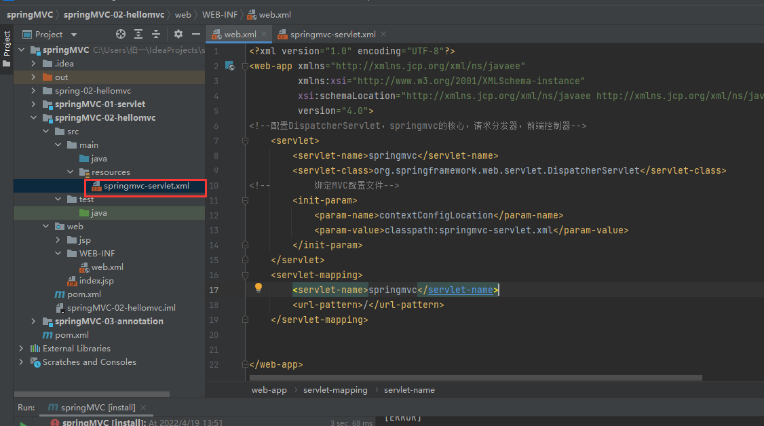Expand the .idea folder

pos(33,63)
